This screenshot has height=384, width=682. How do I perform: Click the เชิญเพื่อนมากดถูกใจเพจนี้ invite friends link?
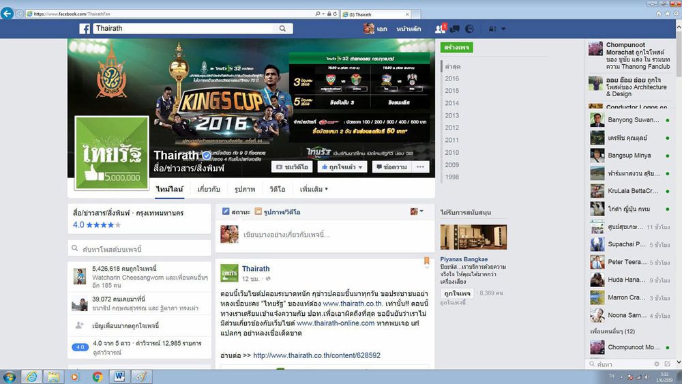tap(125, 326)
